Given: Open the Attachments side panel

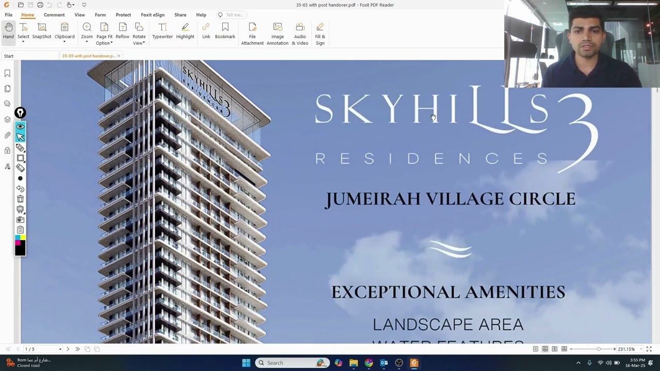Looking at the screenshot, I should pos(7,135).
